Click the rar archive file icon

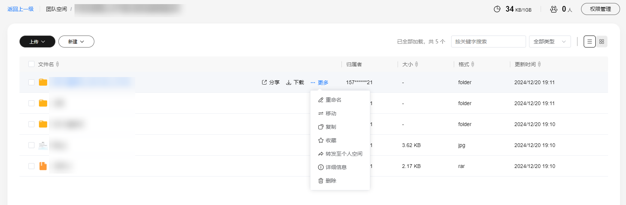43,166
